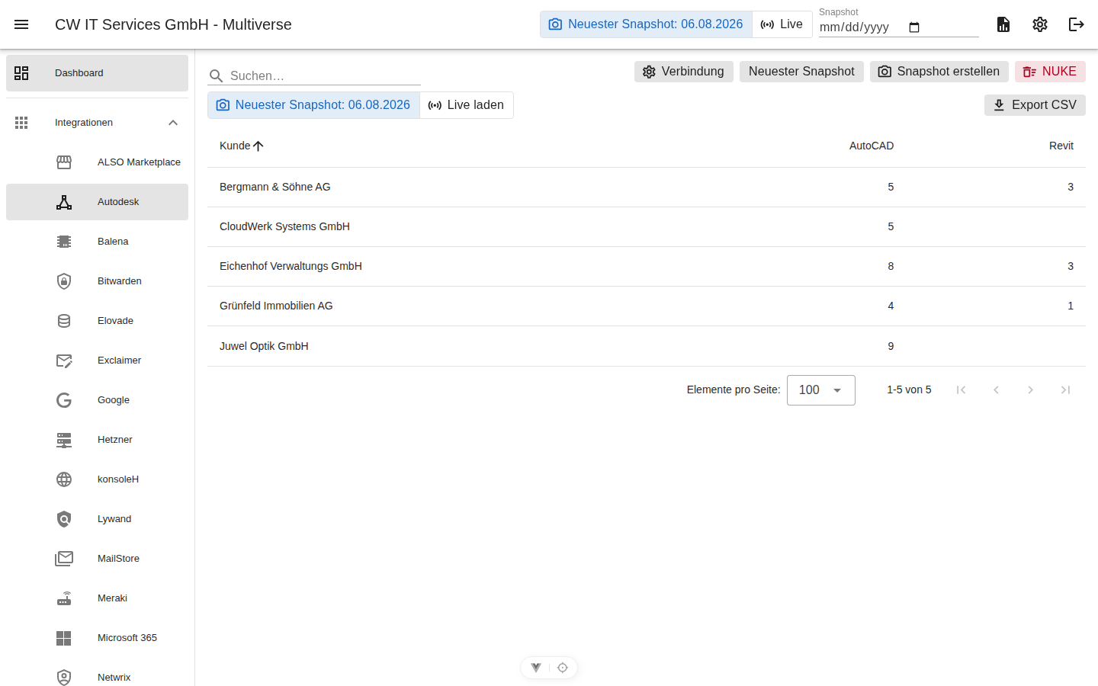The image size is (1098, 686).
Task: Click the component inspector target icon
Action: [x=563, y=668]
